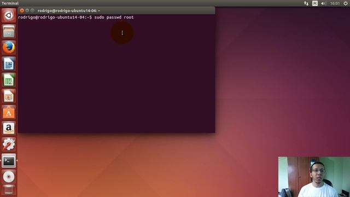Launch LibreOffice Calc spreadsheet
Screen dimensions: 350x197
click(9, 80)
